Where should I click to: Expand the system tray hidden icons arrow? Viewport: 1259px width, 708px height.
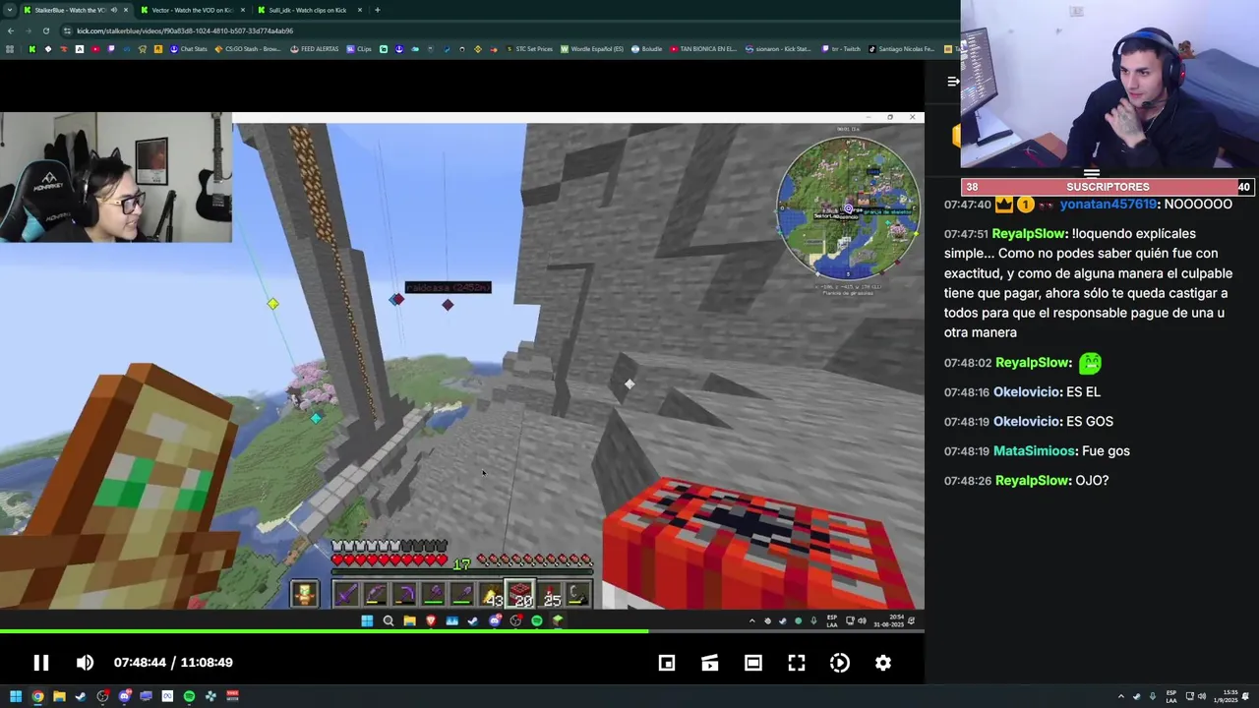[x=1120, y=696]
